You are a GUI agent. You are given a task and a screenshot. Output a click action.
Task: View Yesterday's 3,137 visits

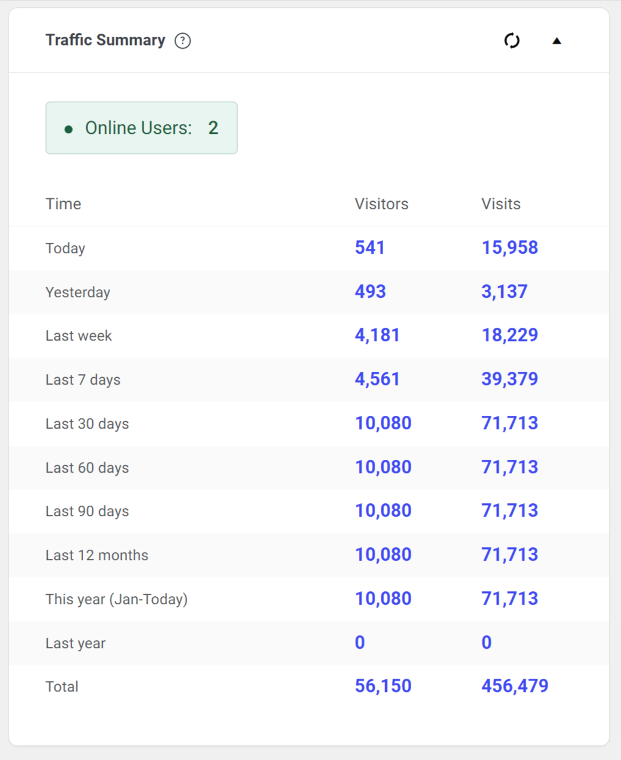504,292
